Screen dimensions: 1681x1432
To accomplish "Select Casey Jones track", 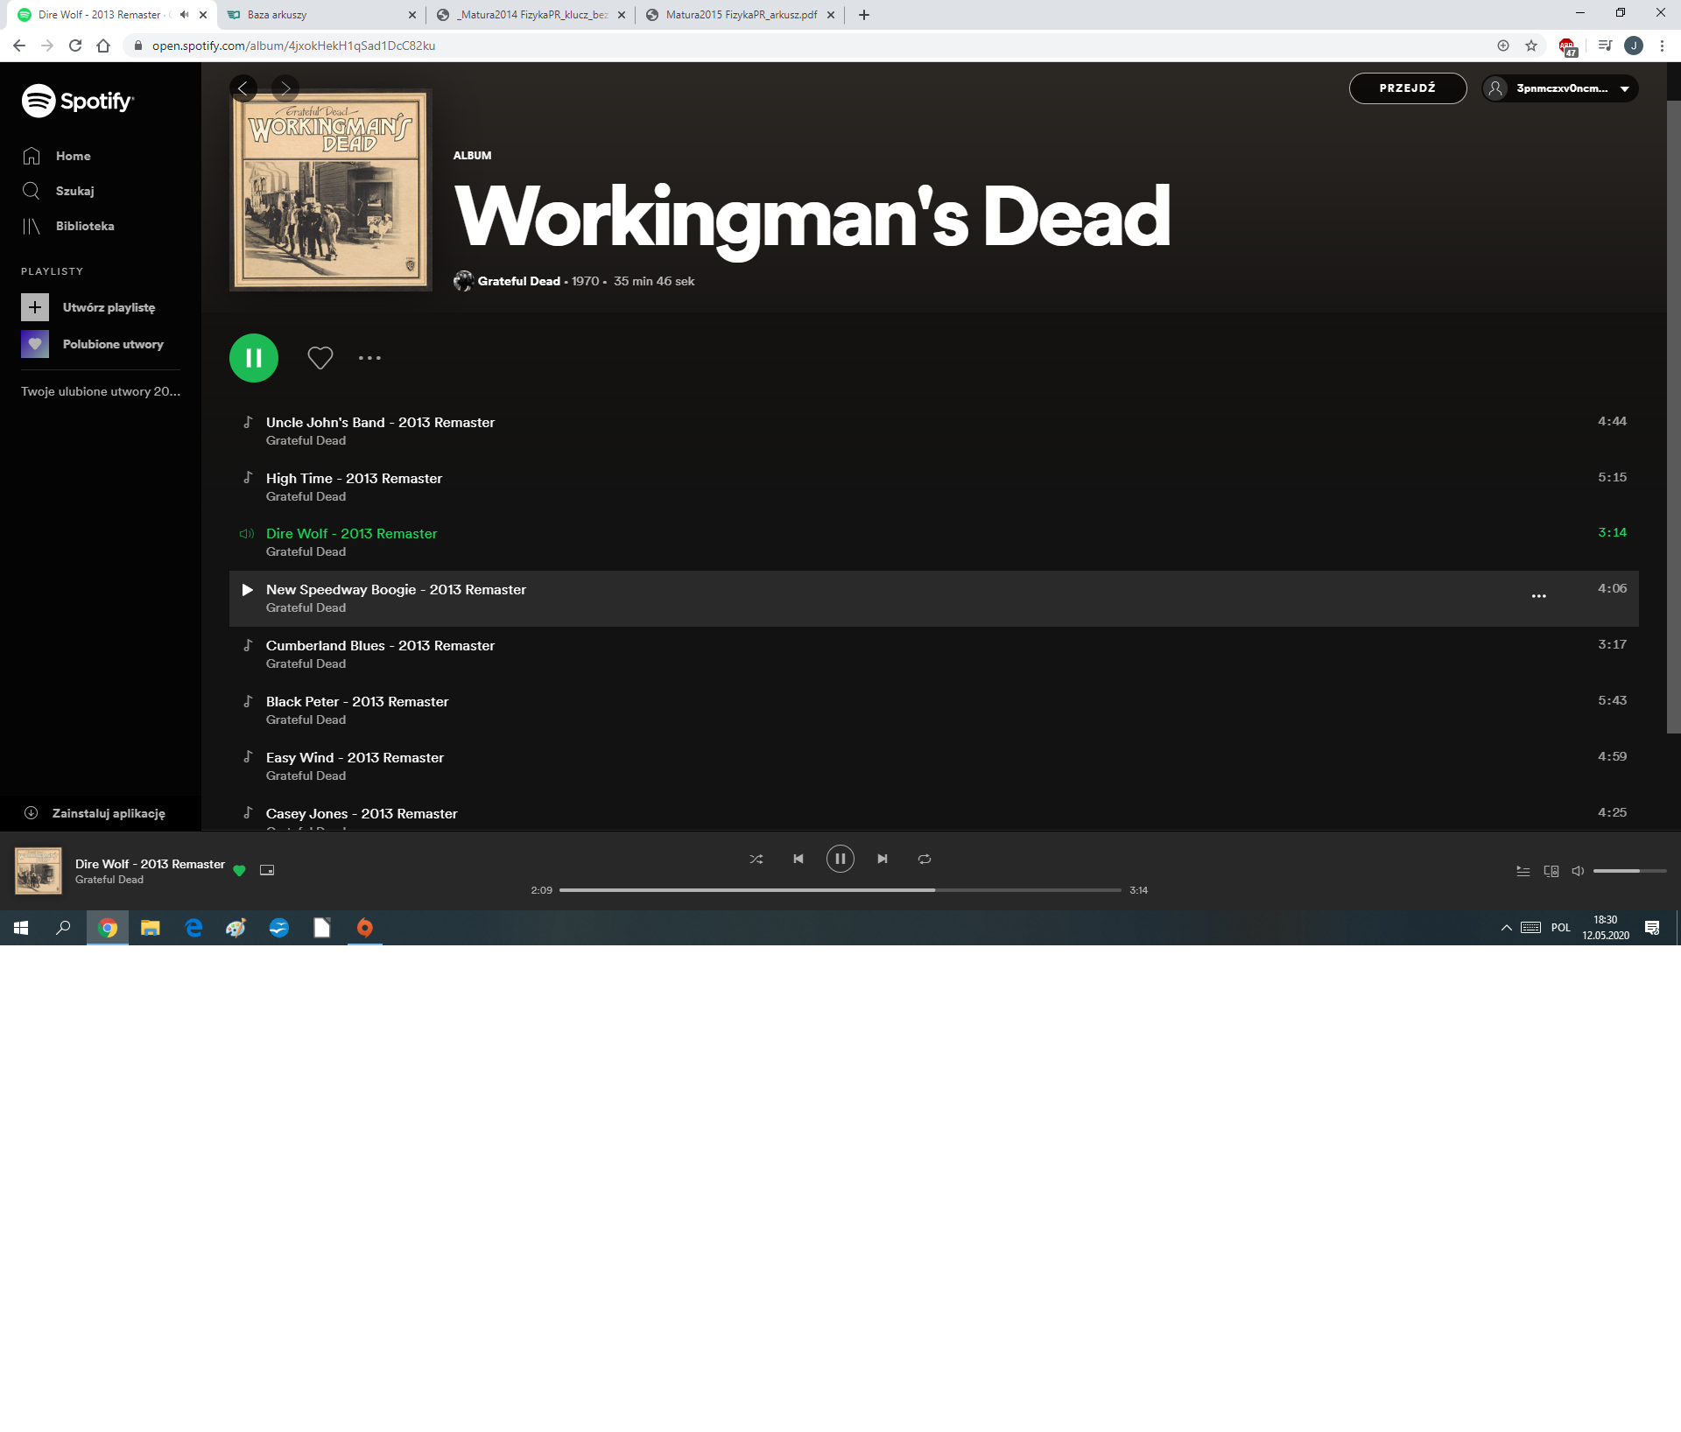I will 934,814.
